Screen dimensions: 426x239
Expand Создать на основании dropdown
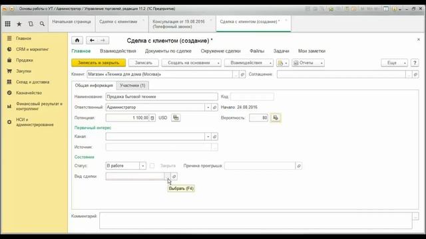pos(191,63)
